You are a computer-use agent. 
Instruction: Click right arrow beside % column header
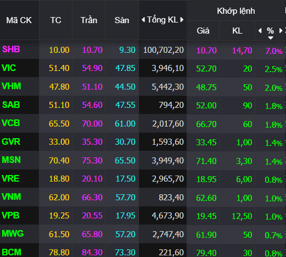tap(281, 31)
